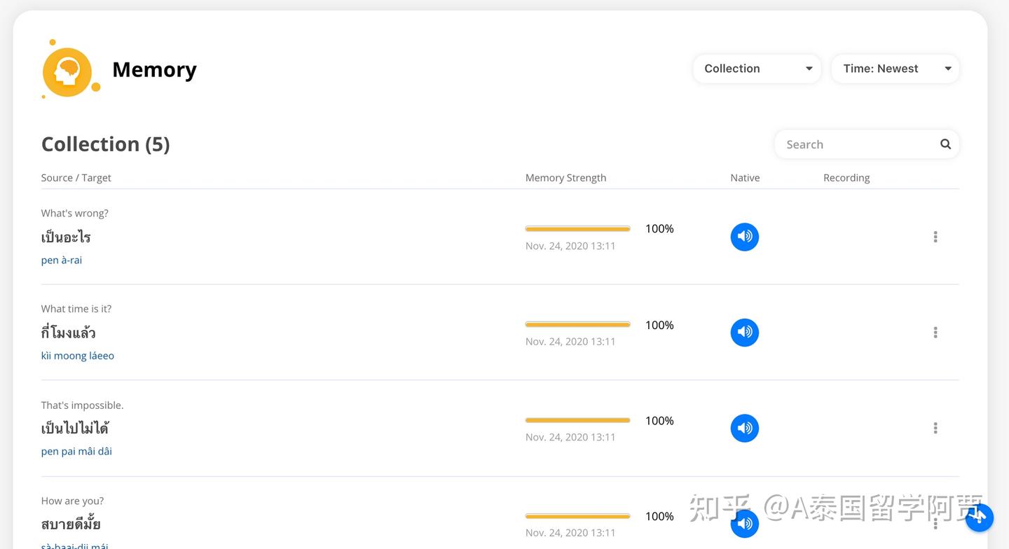1009x549 pixels.
Task: Open the Collection dropdown
Action: point(757,69)
